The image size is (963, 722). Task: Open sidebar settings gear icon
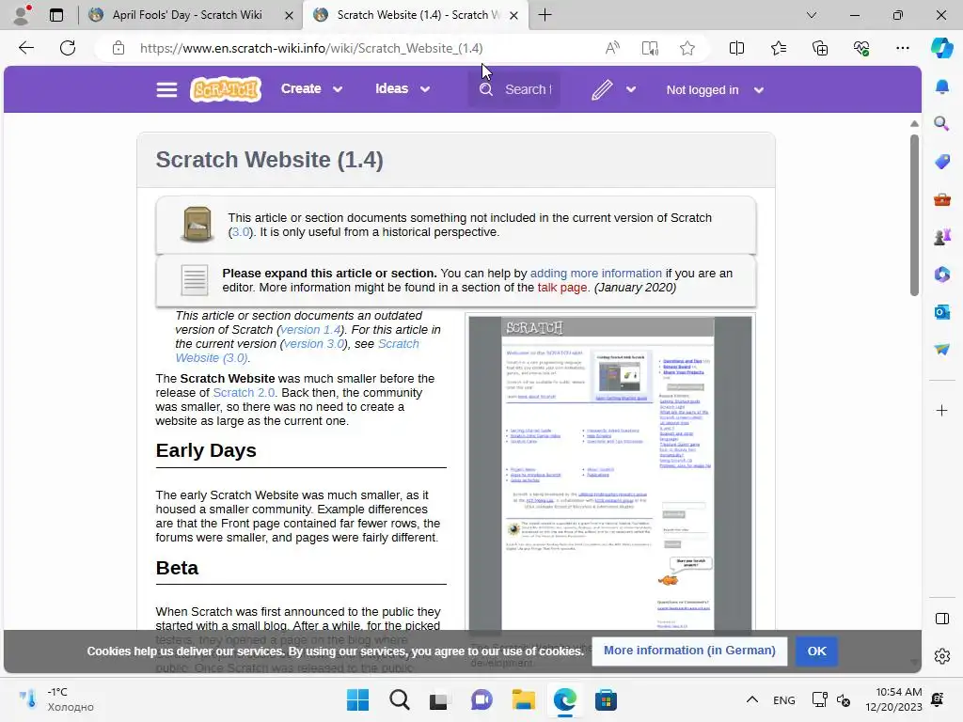941,656
